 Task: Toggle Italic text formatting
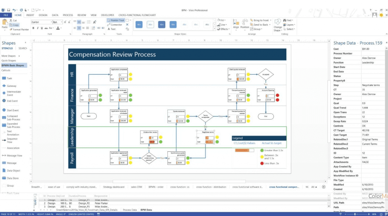click(37, 28)
